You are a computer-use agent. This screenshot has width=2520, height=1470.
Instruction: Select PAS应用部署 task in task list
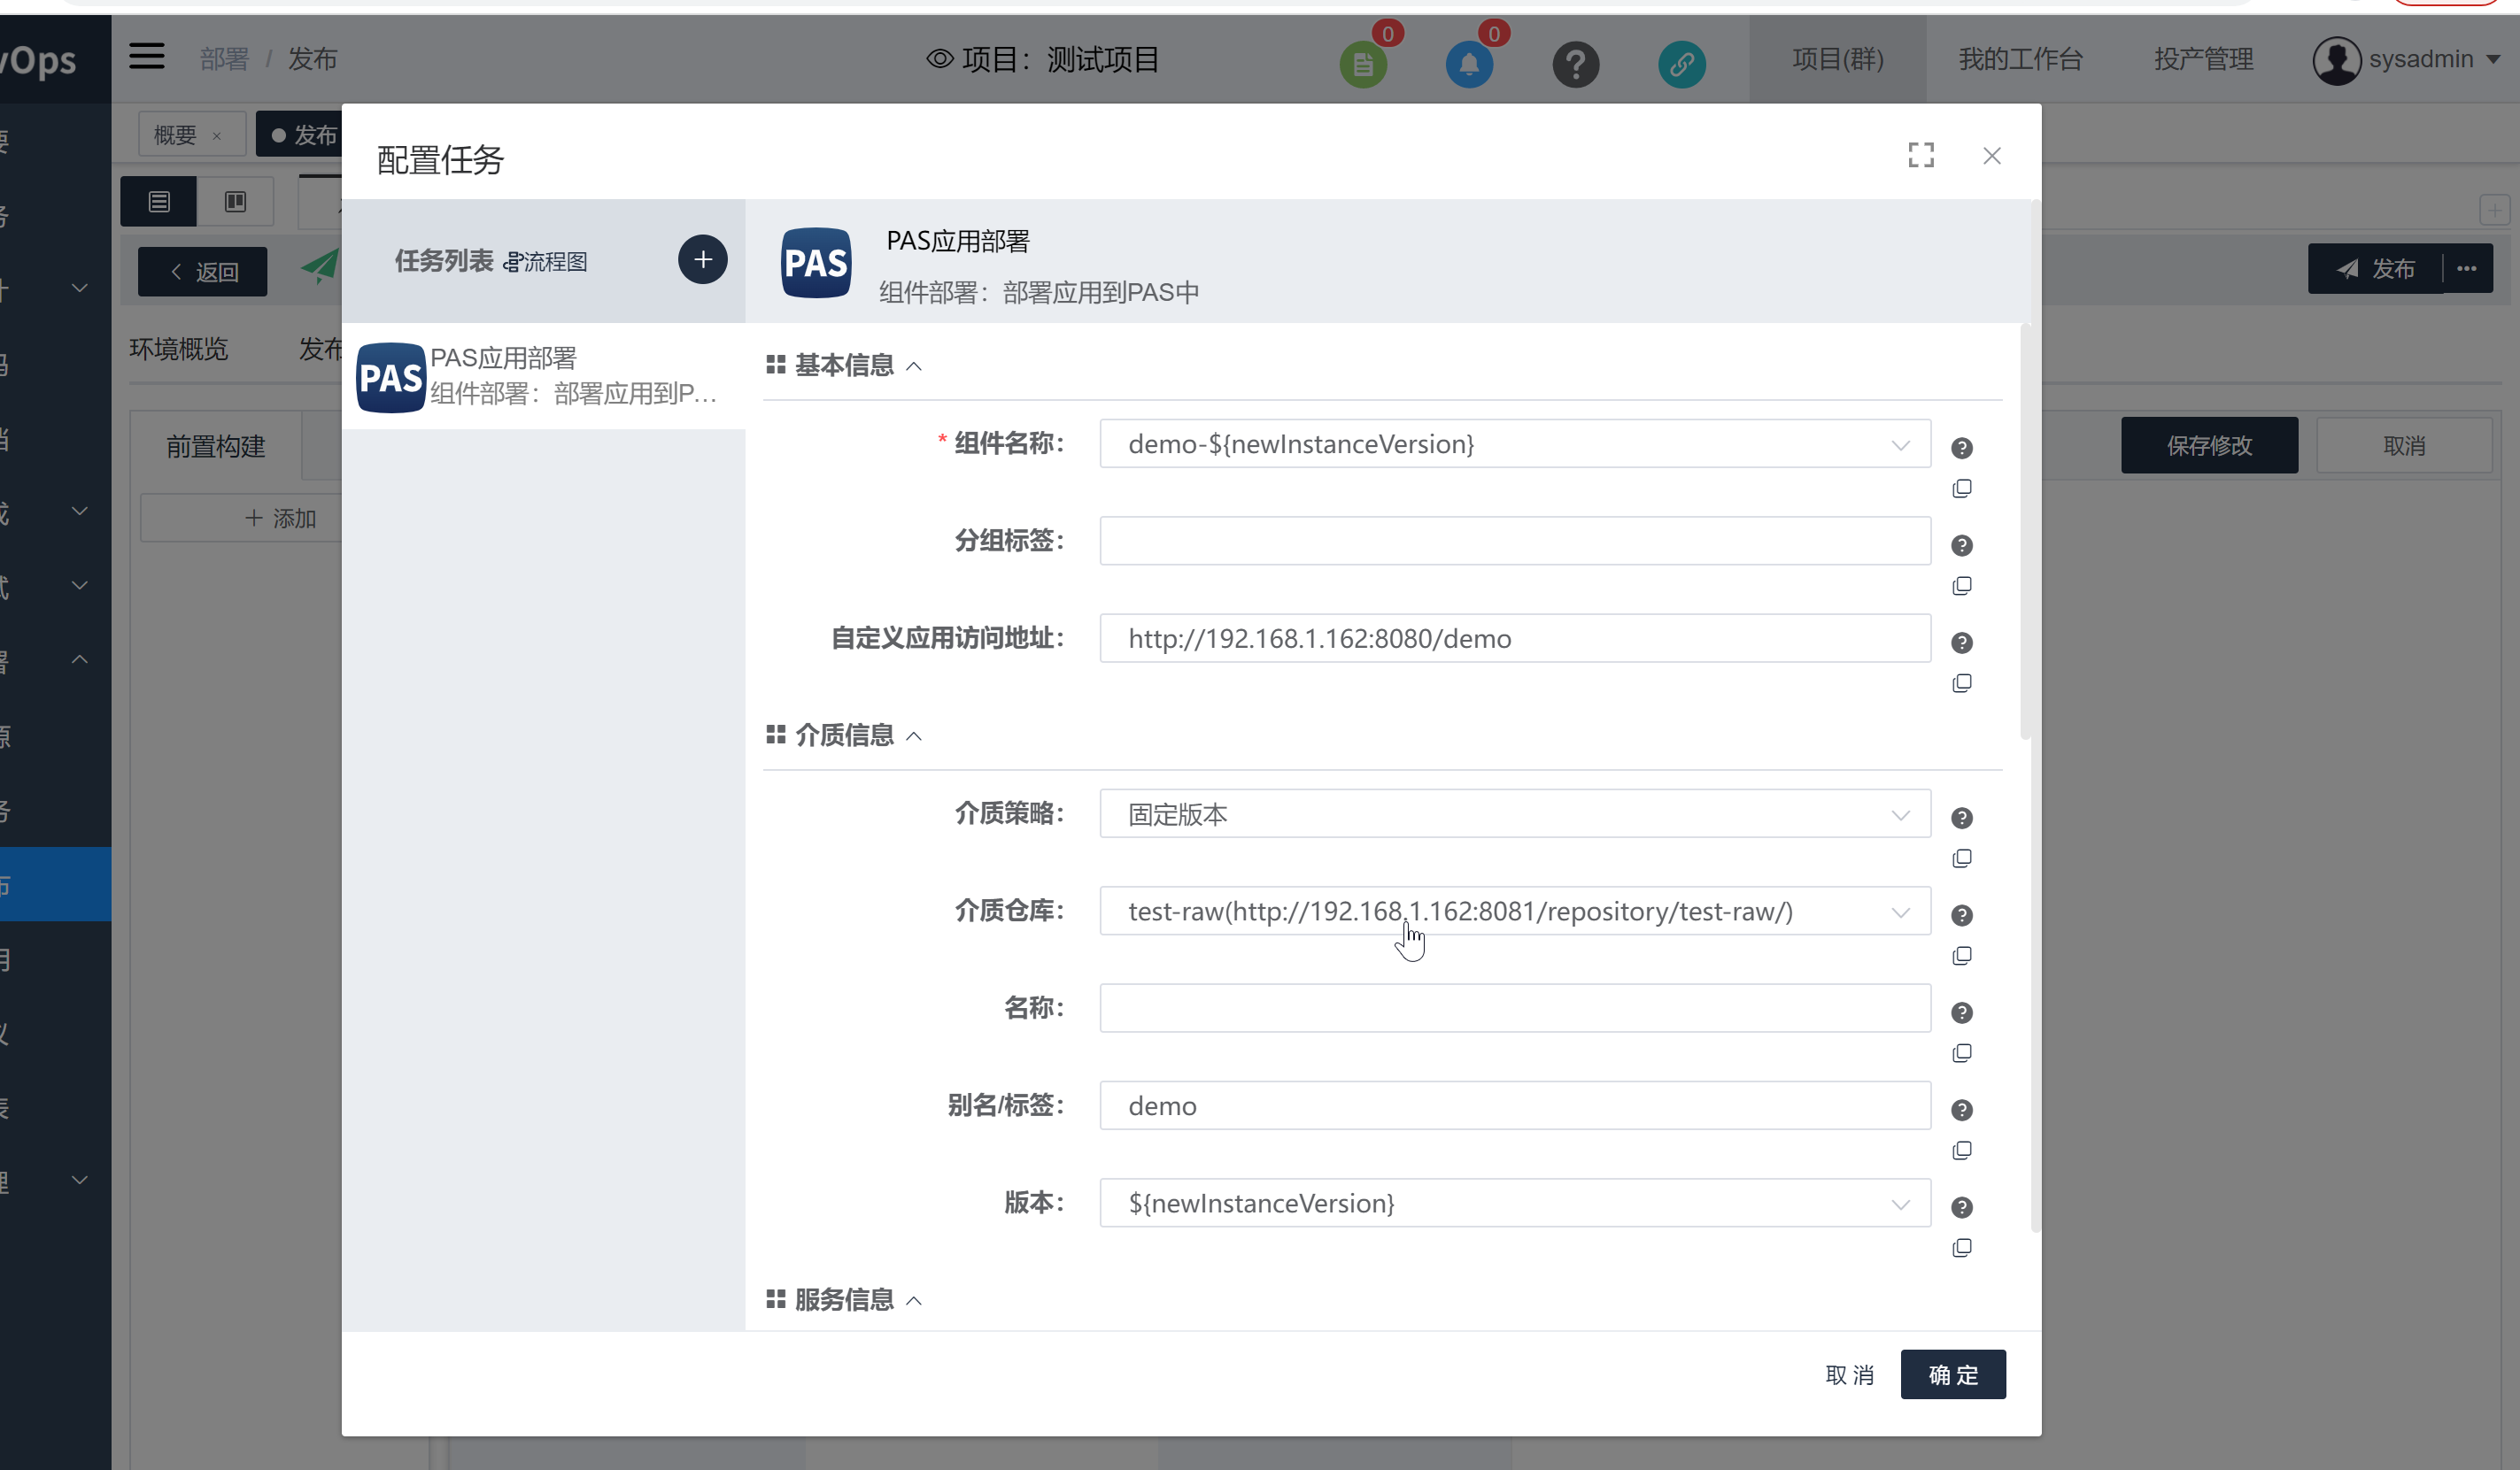[543, 377]
